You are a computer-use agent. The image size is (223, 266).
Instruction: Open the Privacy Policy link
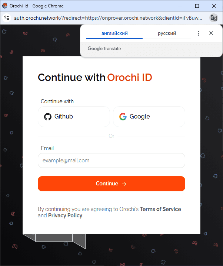(65, 215)
